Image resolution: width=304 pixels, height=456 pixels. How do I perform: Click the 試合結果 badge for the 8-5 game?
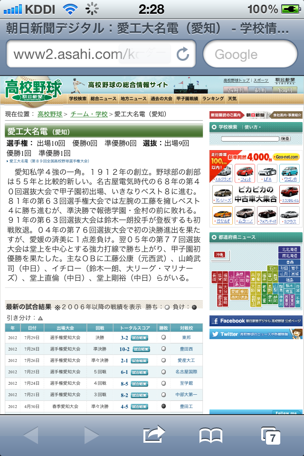pyautogui.click(x=139, y=384)
